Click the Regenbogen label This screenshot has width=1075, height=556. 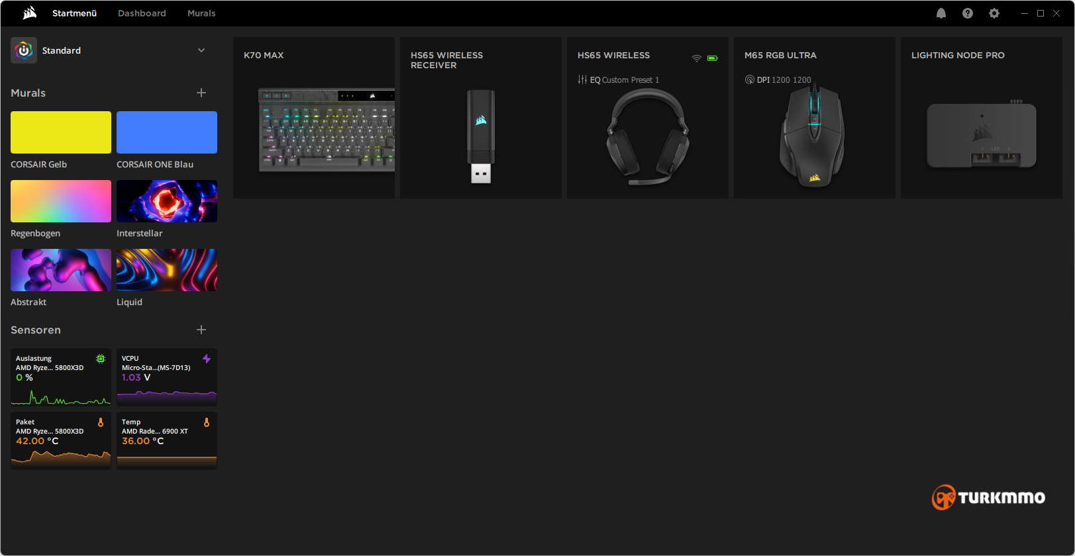36,234
